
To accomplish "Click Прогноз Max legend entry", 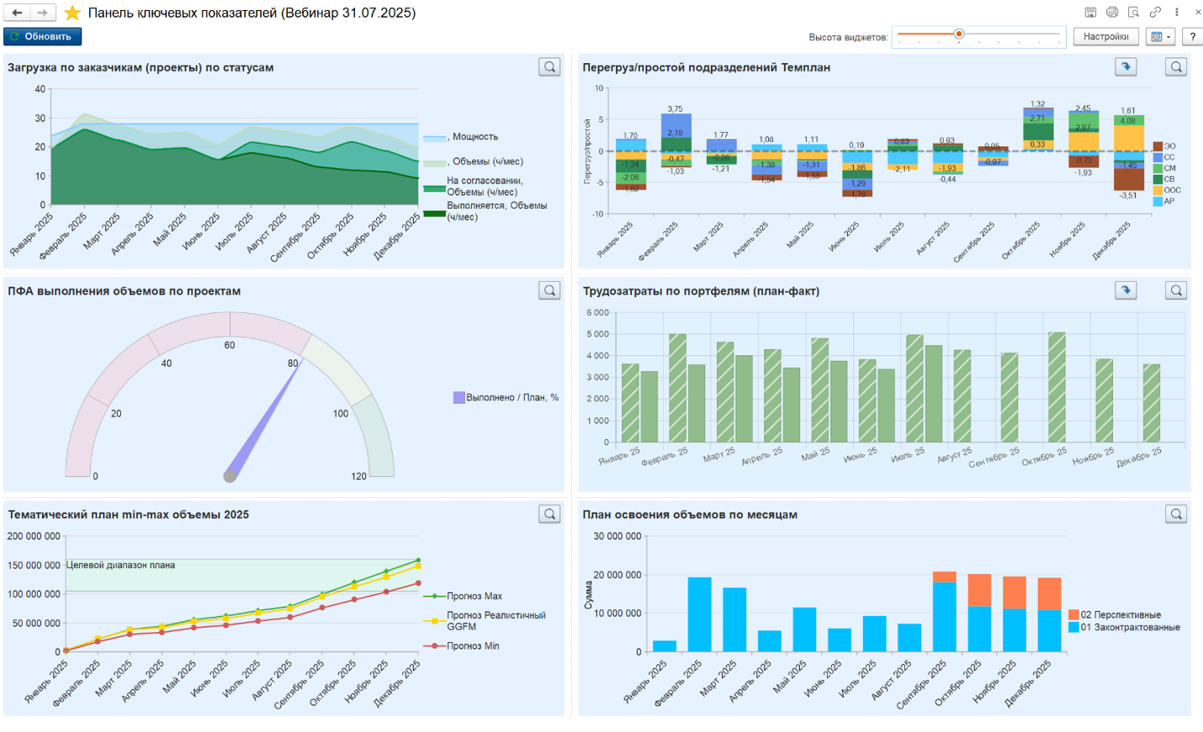I will pos(474,597).
